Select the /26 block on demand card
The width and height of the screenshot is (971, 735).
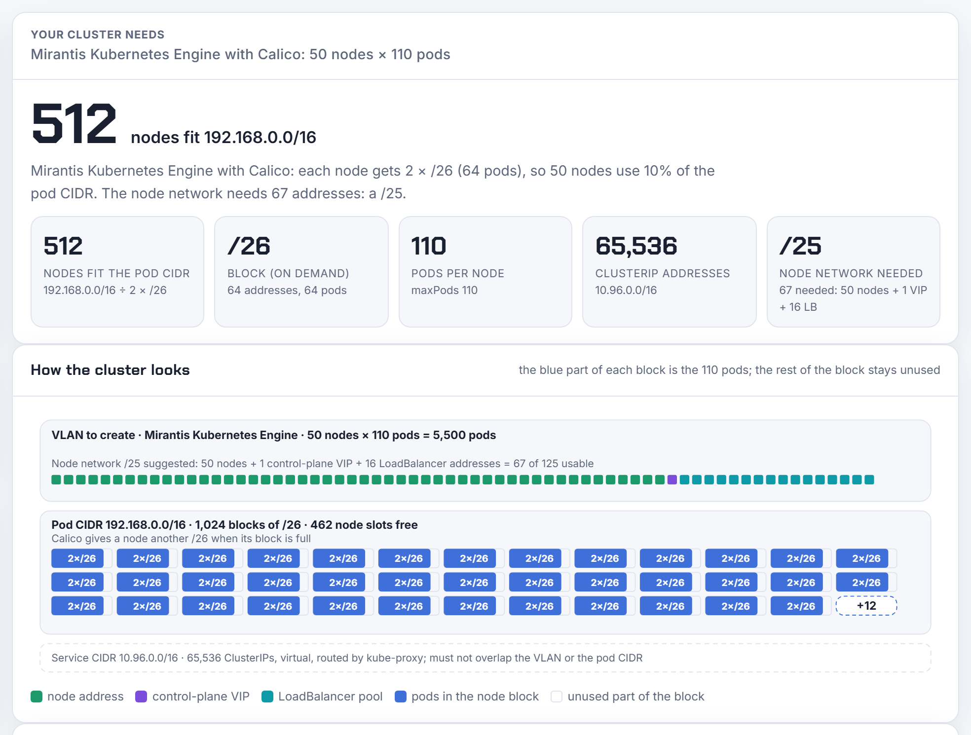pyautogui.click(x=301, y=272)
